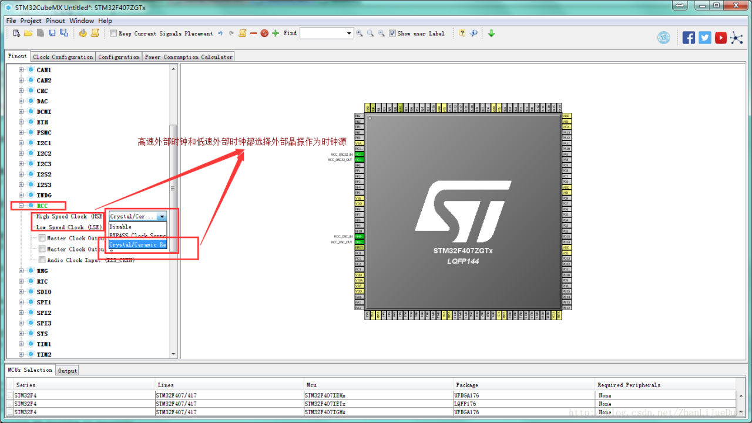This screenshot has height=423, width=752.
Task: Zoom out of the chip view
Action: point(381,33)
